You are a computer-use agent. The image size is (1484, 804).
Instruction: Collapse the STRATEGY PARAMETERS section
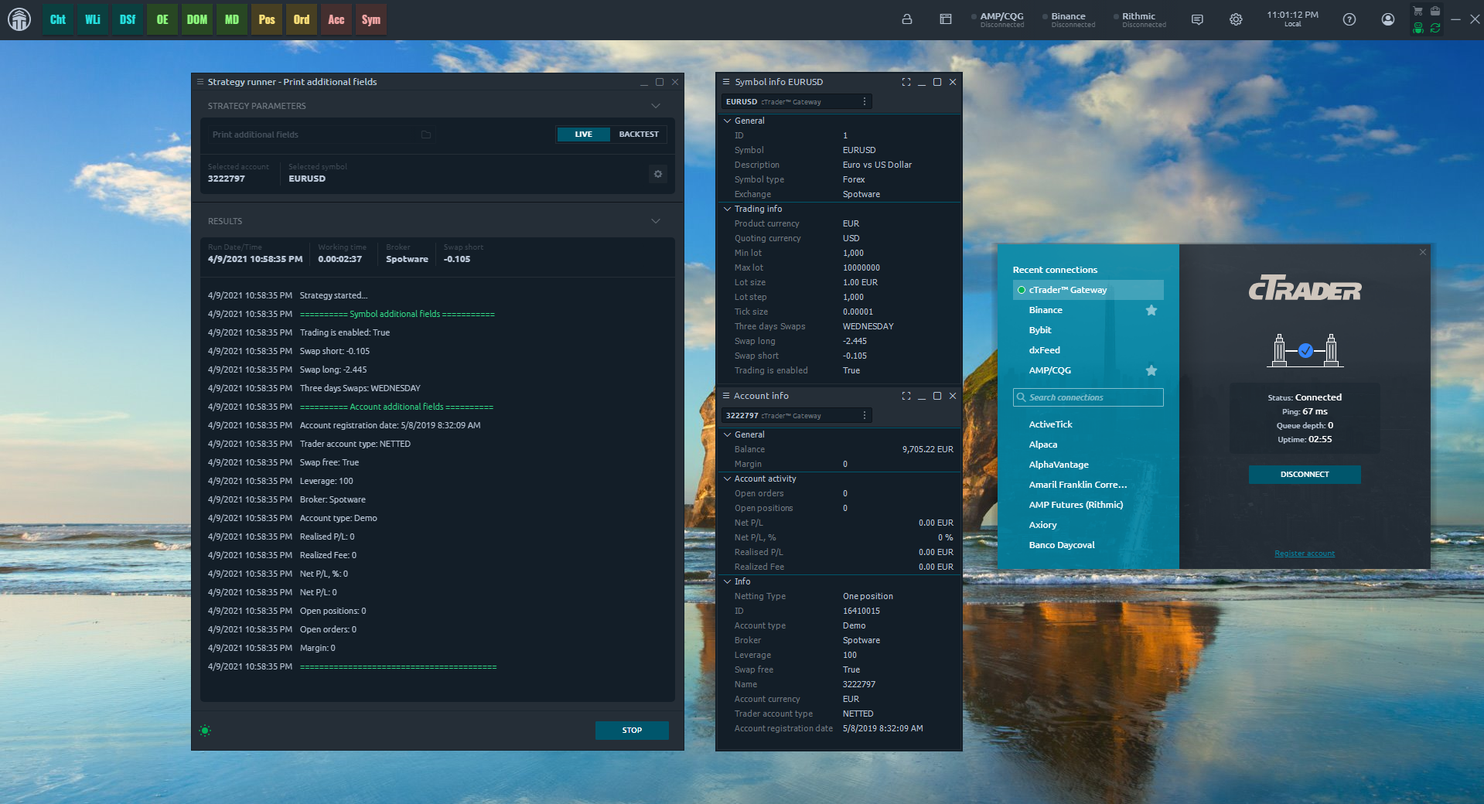(x=655, y=106)
